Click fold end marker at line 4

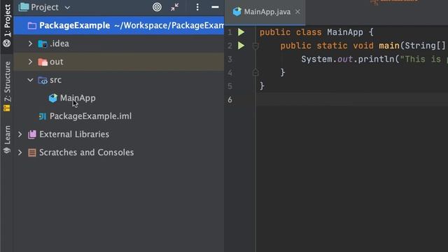(255, 73)
